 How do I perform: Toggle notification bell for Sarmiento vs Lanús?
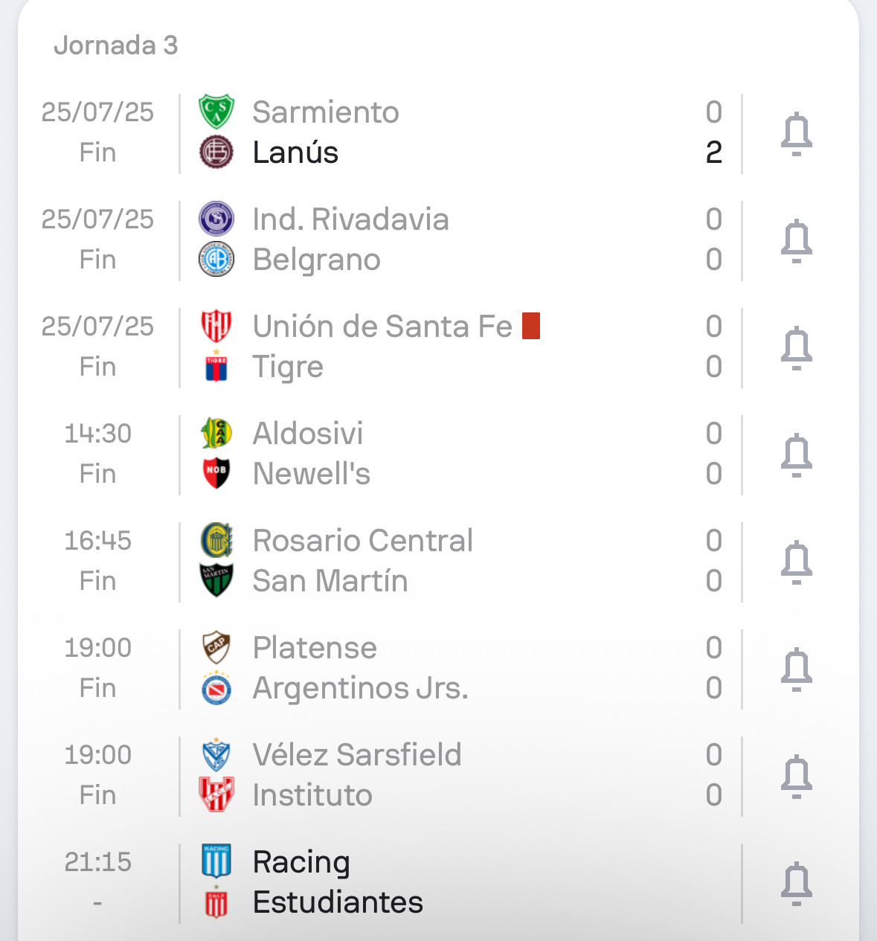click(x=796, y=134)
